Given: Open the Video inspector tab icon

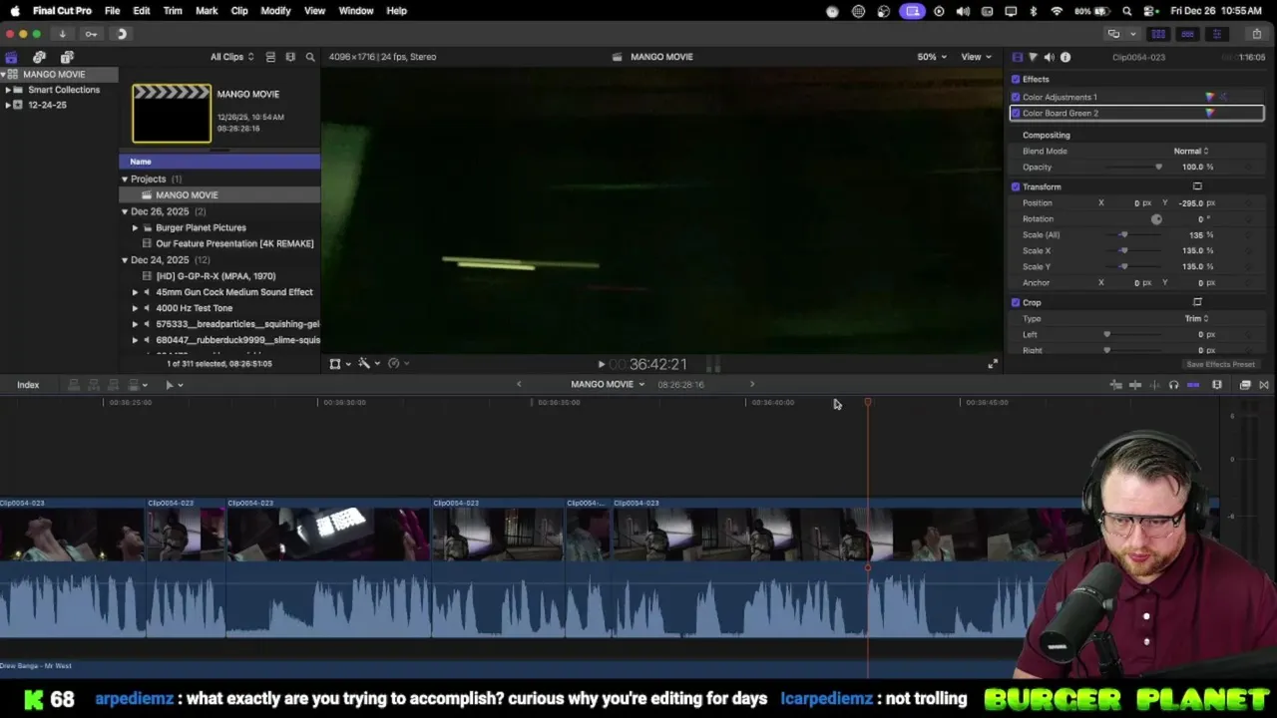Looking at the screenshot, I should [x=1017, y=57].
